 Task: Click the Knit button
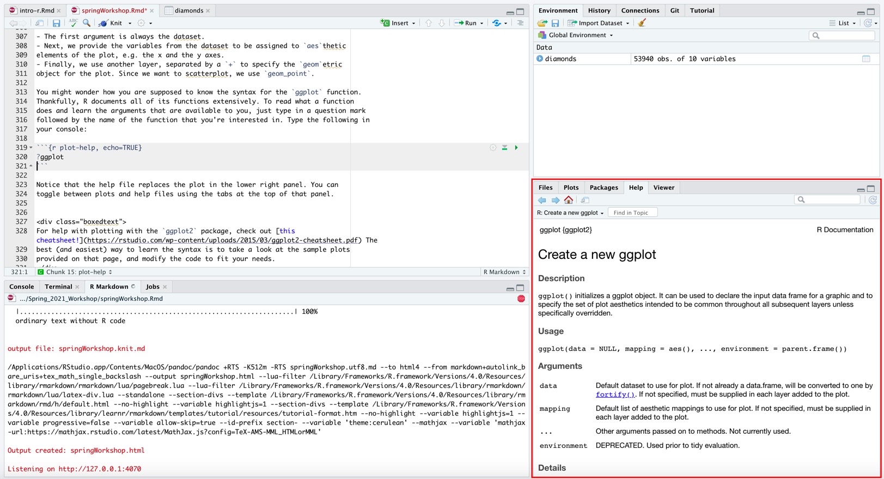tap(111, 23)
